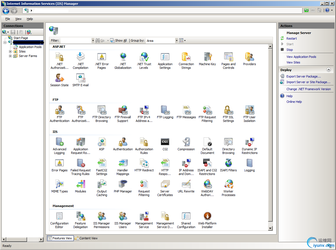Open Shared Configuration feature

186,220
